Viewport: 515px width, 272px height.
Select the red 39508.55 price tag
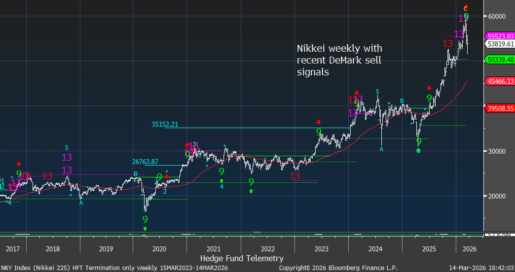point(500,108)
